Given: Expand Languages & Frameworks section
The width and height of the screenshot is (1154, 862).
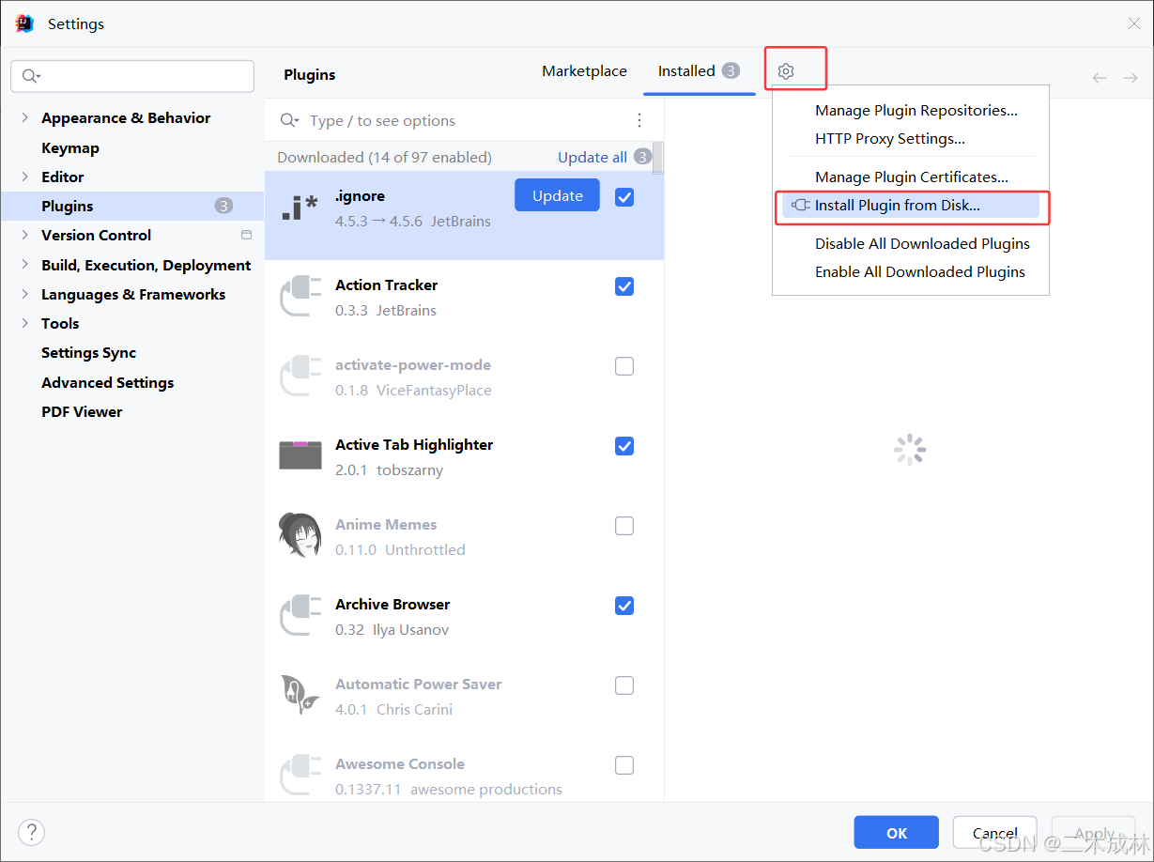Looking at the screenshot, I should pyautogui.click(x=24, y=294).
